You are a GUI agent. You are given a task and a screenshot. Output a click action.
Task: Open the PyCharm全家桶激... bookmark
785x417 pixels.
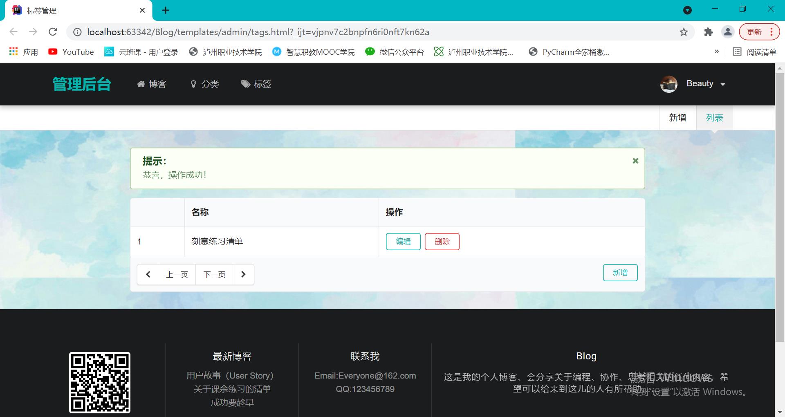pos(569,52)
